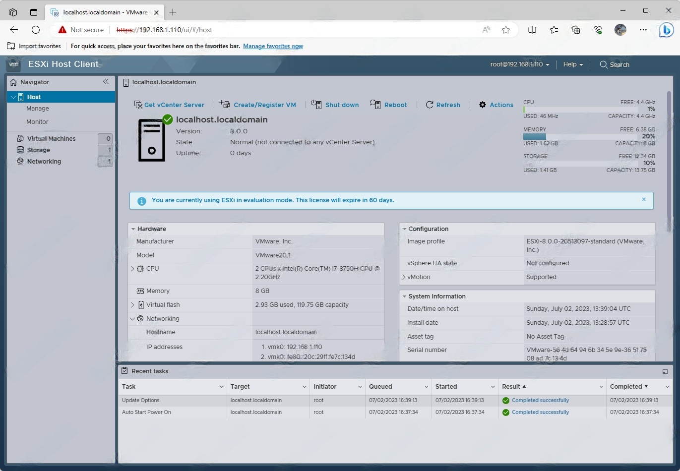
Task: Collapse the Networking hardware section
Action: coord(132,319)
